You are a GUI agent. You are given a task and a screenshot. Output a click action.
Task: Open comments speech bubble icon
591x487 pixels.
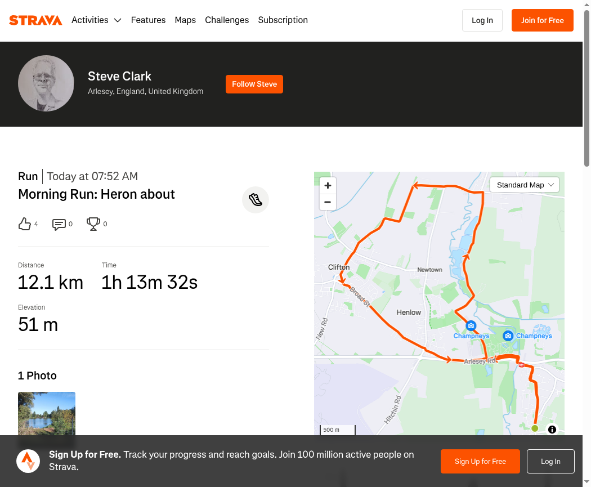coord(59,224)
